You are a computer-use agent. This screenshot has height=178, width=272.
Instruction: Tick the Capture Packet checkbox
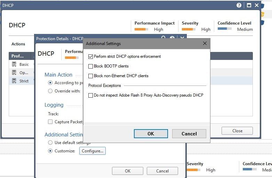[50, 122]
